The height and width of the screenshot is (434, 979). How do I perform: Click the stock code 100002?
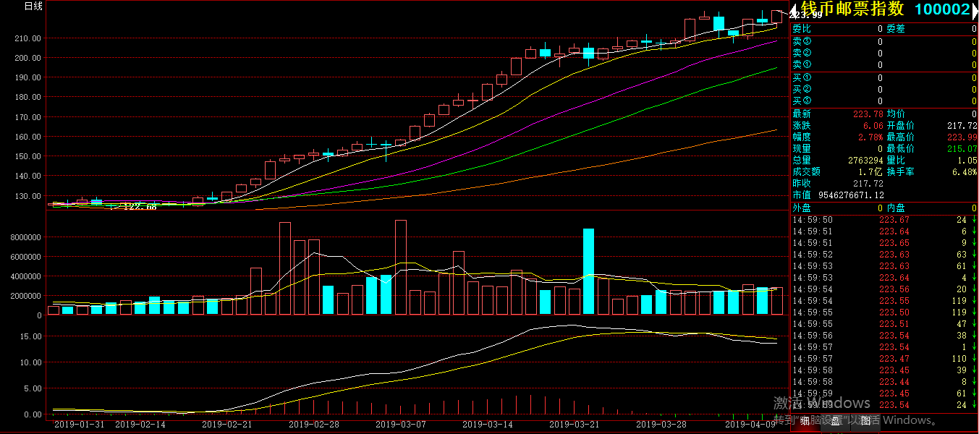[x=941, y=9]
